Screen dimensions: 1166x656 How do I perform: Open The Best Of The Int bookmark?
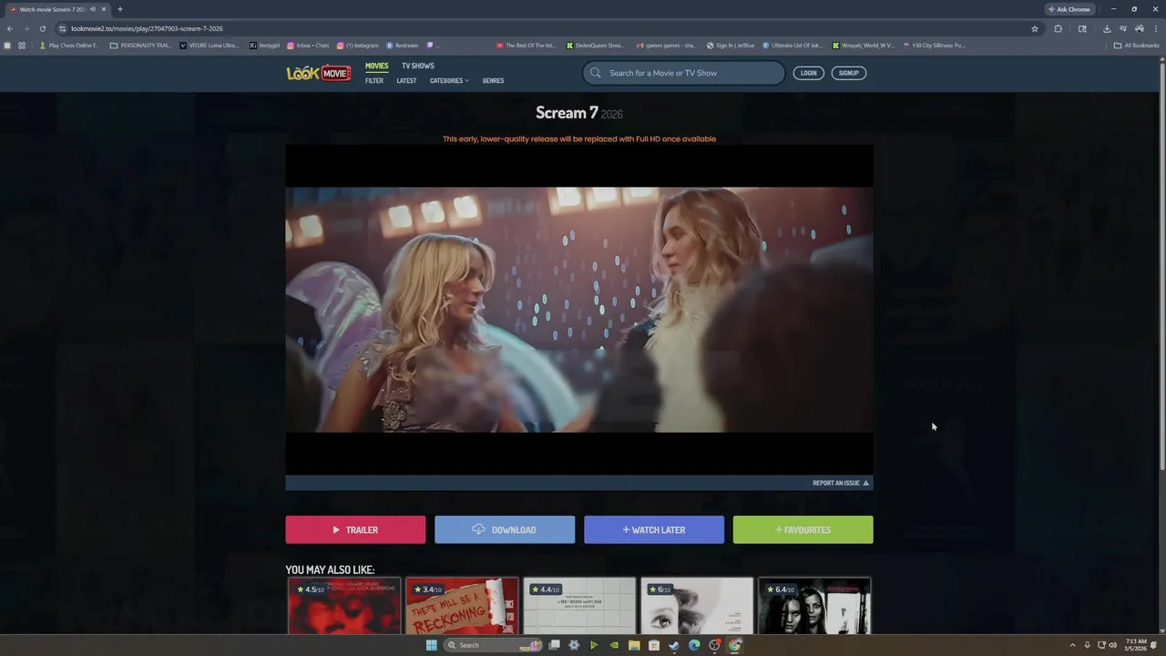(x=526, y=45)
